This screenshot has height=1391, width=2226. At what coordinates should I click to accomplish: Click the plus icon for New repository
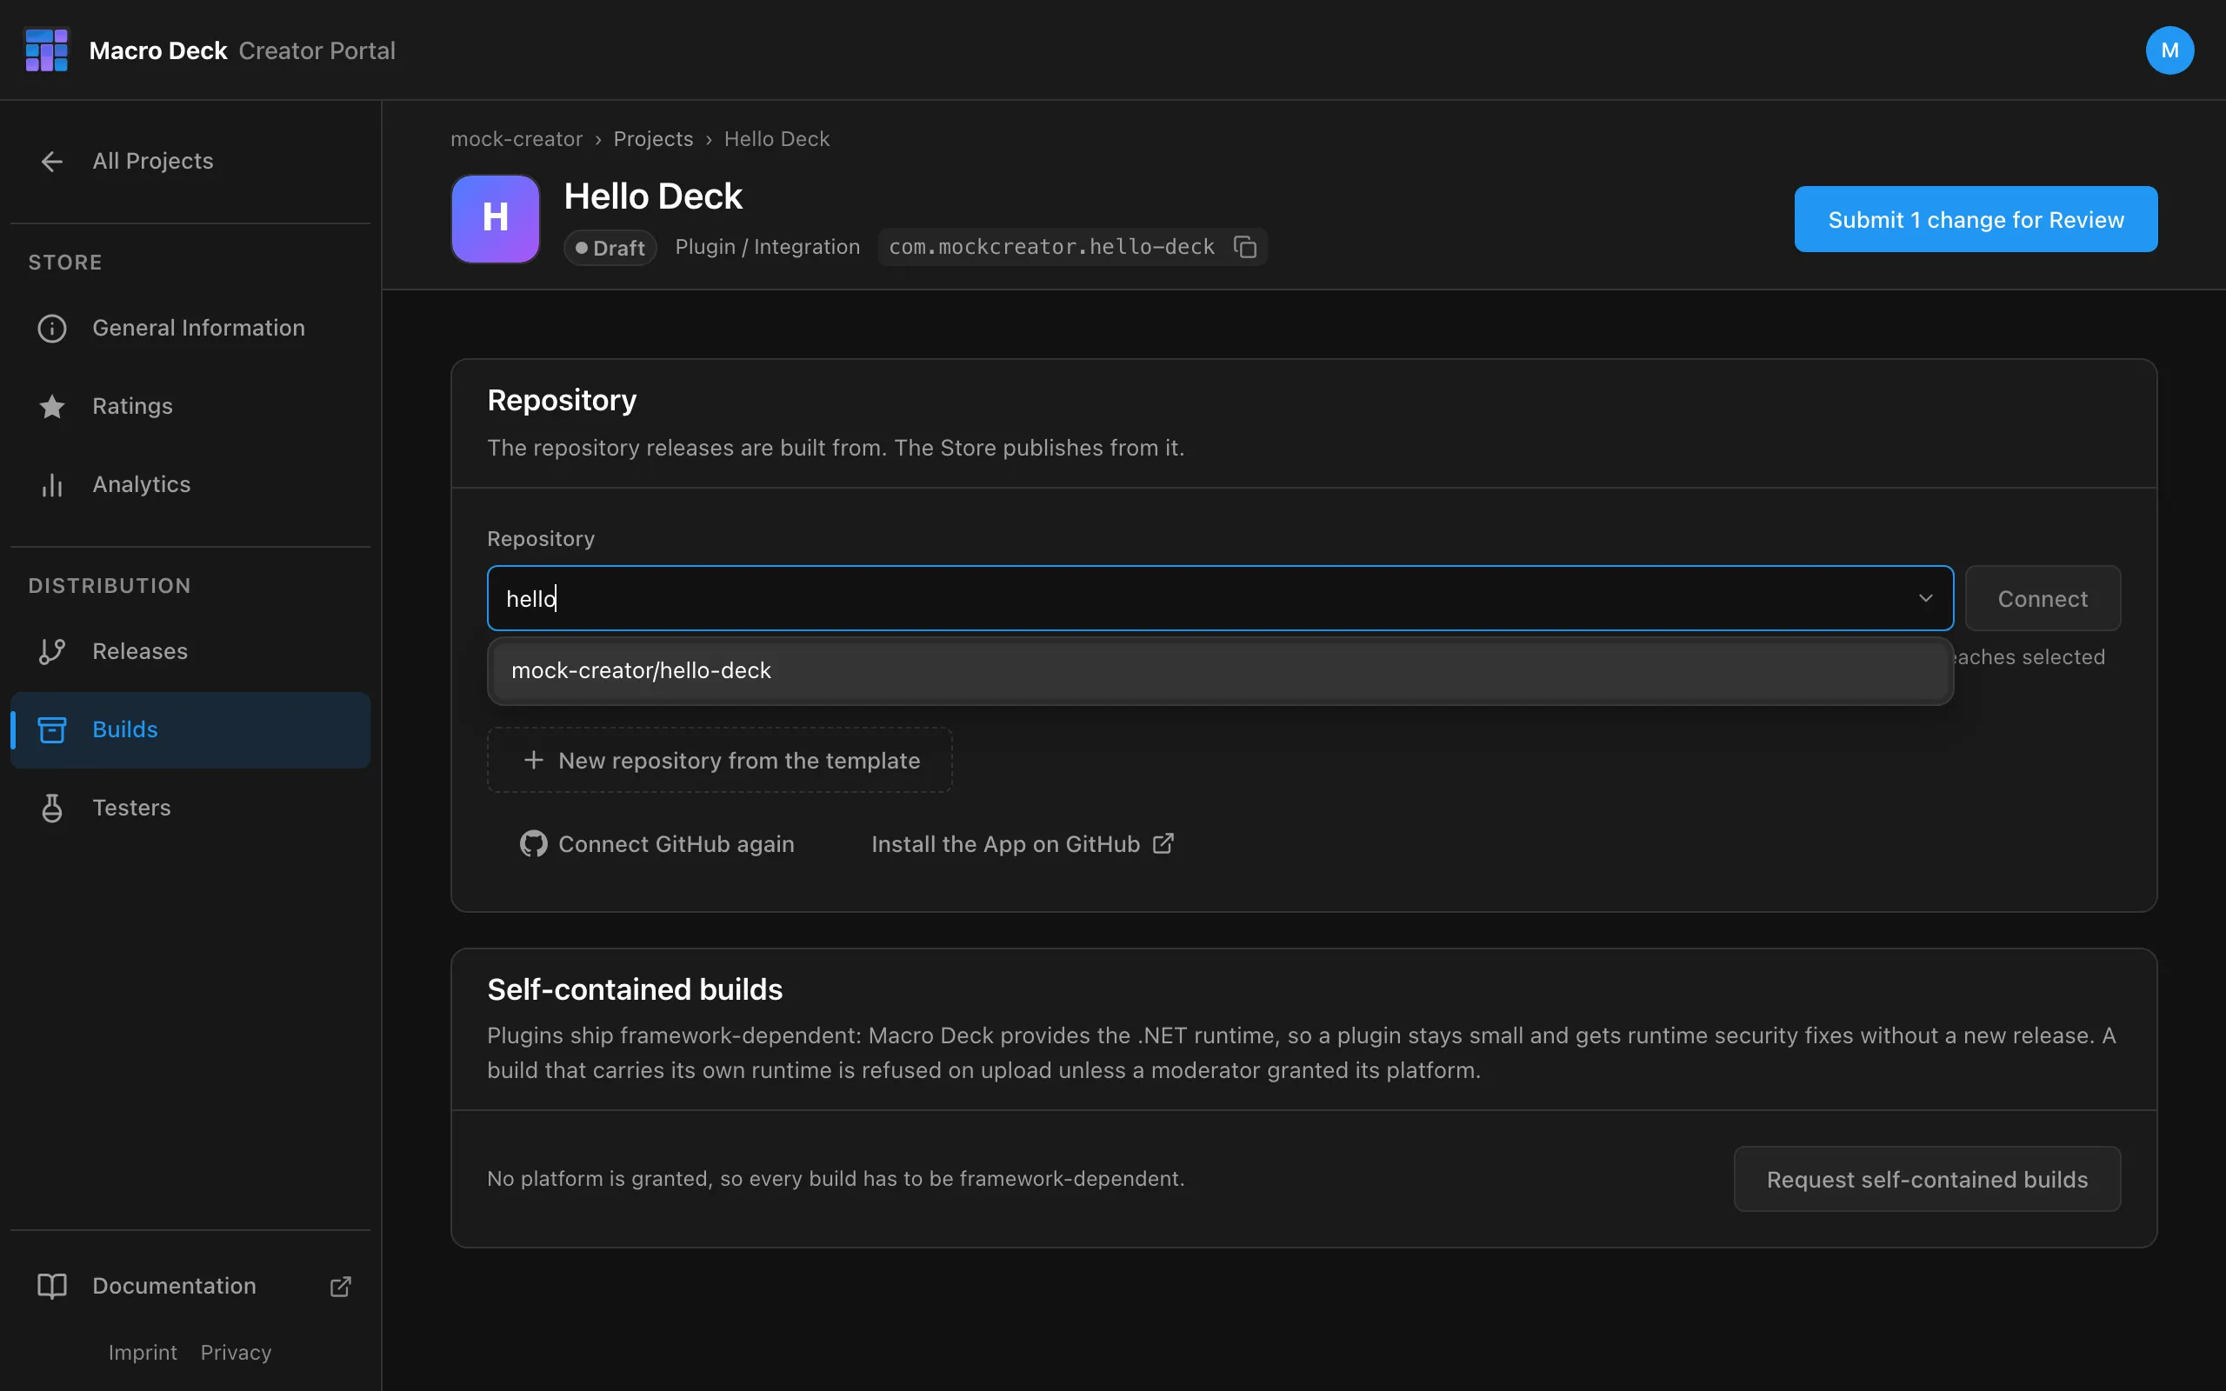[534, 760]
